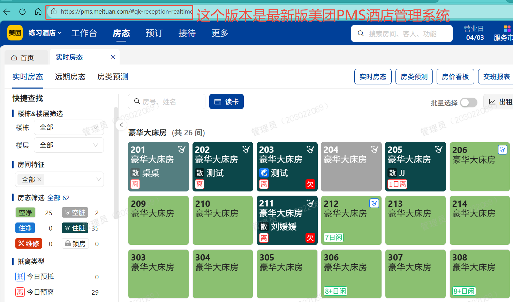Click the Meituan logo in the navigation bar
The width and height of the screenshot is (513, 302).
tap(15, 33)
